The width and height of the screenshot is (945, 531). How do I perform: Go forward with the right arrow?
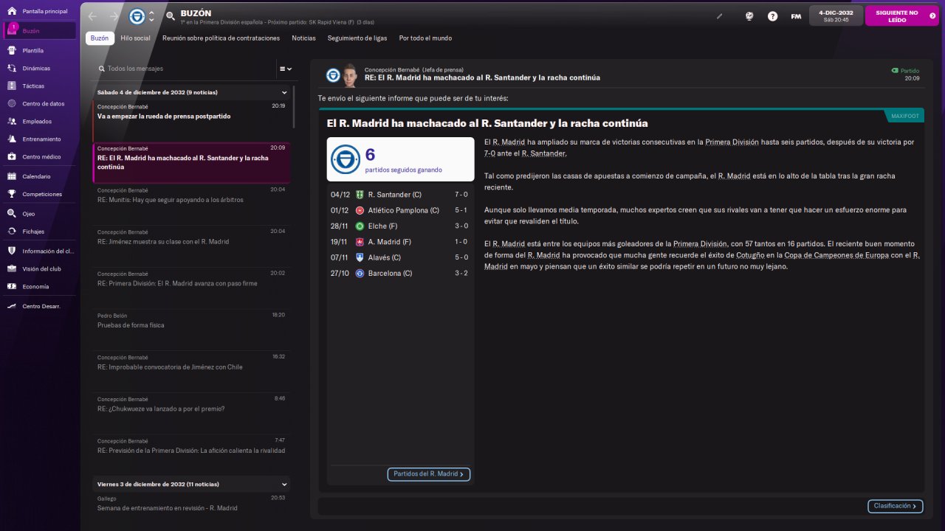114,15
